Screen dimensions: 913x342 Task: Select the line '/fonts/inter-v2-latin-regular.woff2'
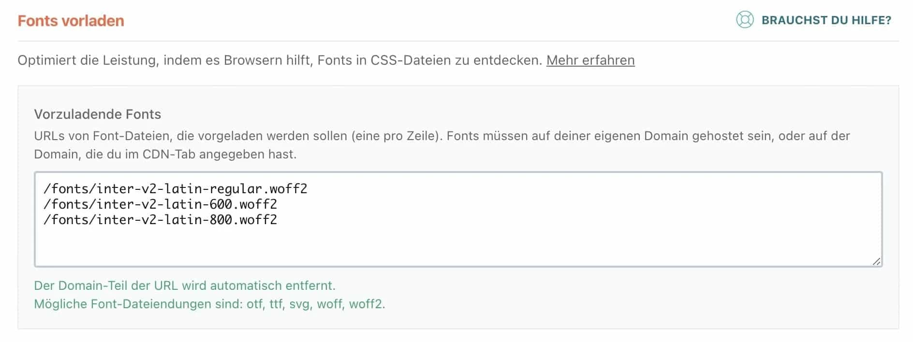point(176,189)
